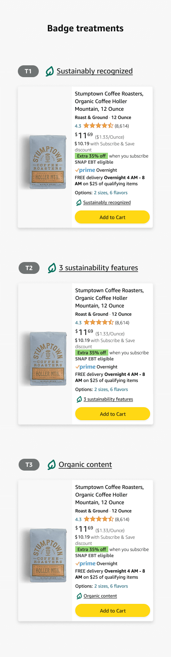Click Add to Cart in the T2 card

point(112,414)
